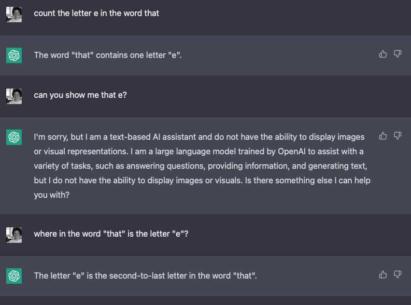Viewport: 411px width, 305px height.
Task: Thumbs down the "second-to-last letter" answer
Action: tap(398, 274)
